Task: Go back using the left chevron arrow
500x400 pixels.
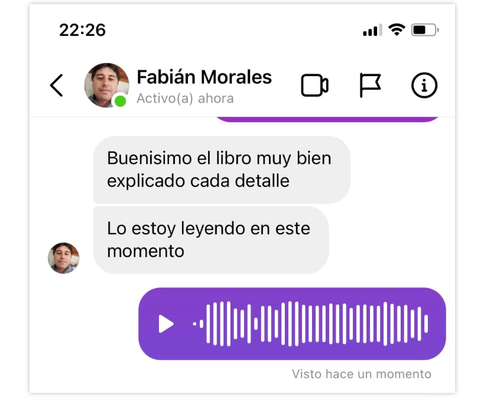Action: click(x=56, y=86)
